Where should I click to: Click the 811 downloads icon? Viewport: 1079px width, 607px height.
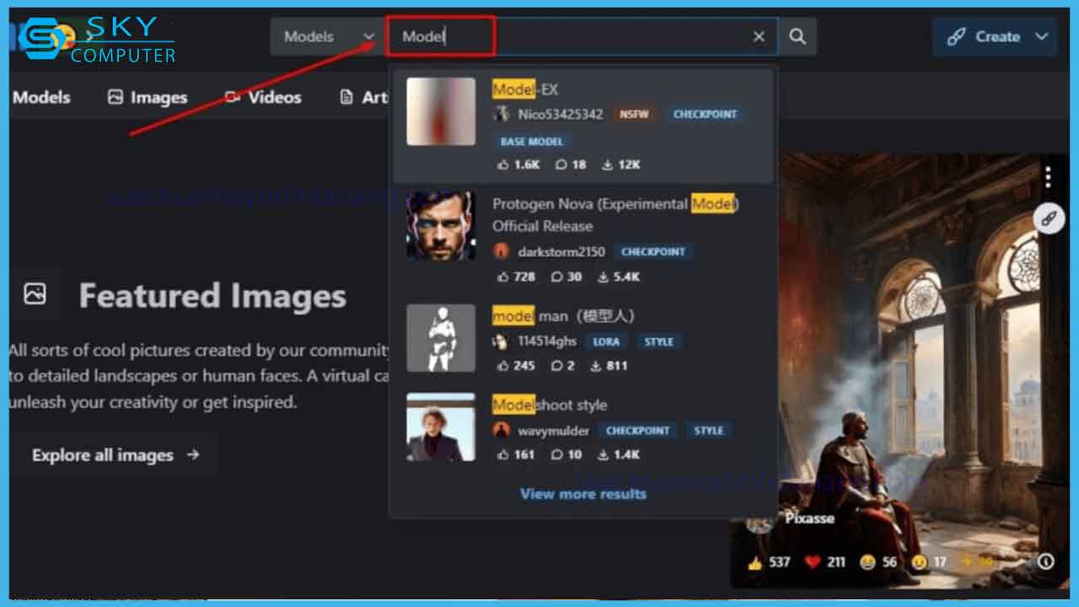coord(595,366)
